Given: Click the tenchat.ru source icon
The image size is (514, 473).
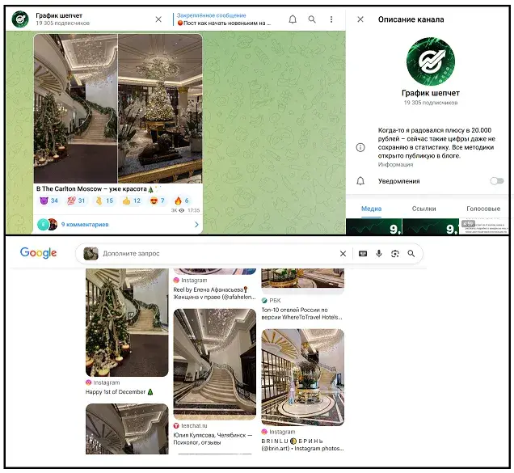Looking at the screenshot, I should [x=176, y=426].
